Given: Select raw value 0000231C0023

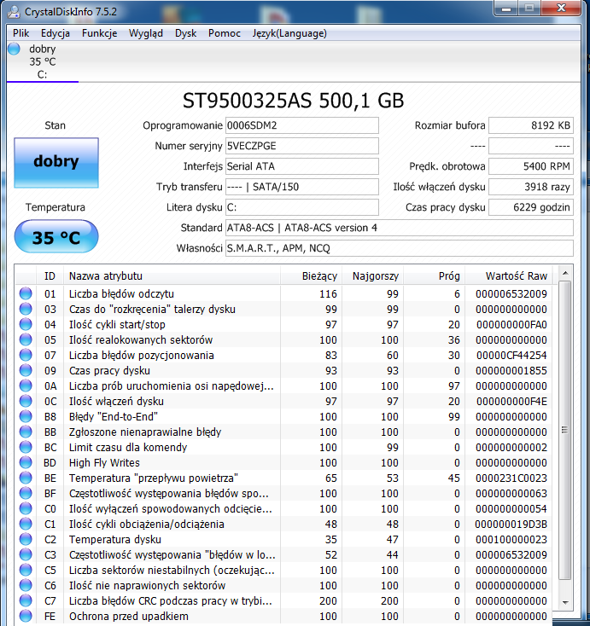Looking at the screenshot, I should coord(511,478).
